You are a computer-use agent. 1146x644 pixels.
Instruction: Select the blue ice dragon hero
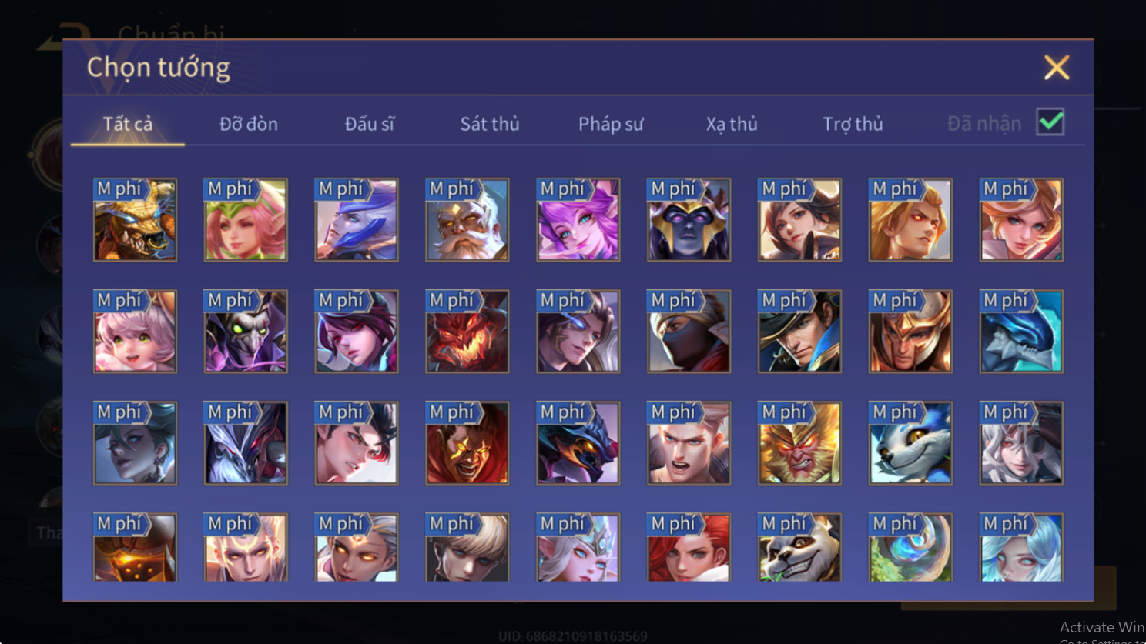click(1021, 332)
